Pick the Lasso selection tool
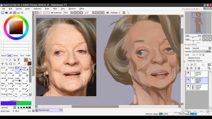Image resolution: width=212 pixels, height=119 pixels. pos(6,59)
